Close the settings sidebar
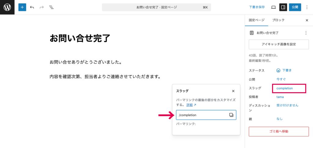Viewport: 313px width, 148px height. click(307, 20)
